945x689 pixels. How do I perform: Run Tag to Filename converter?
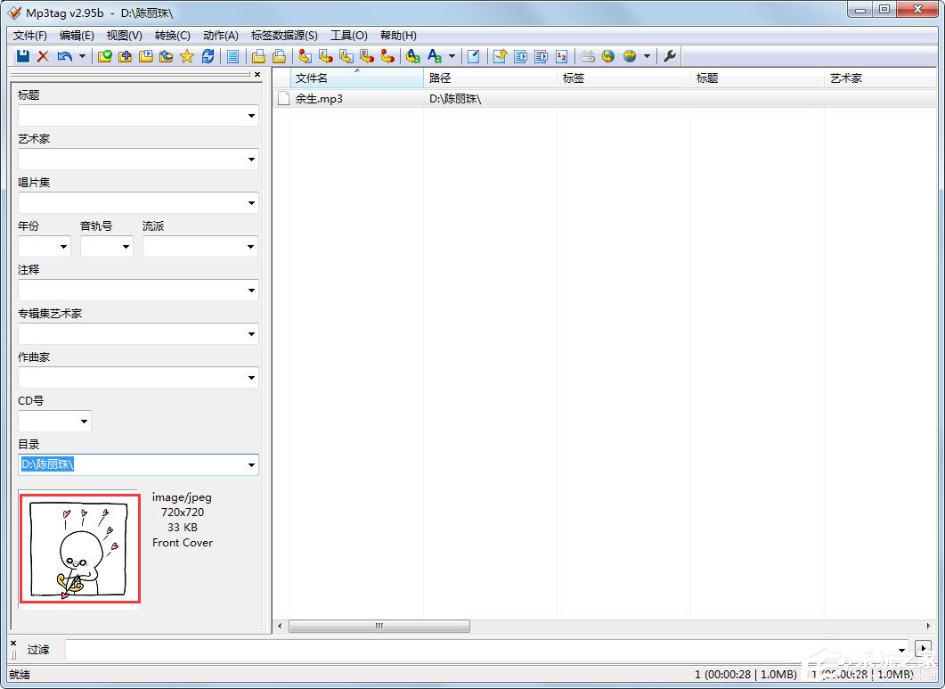[x=305, y=56]
